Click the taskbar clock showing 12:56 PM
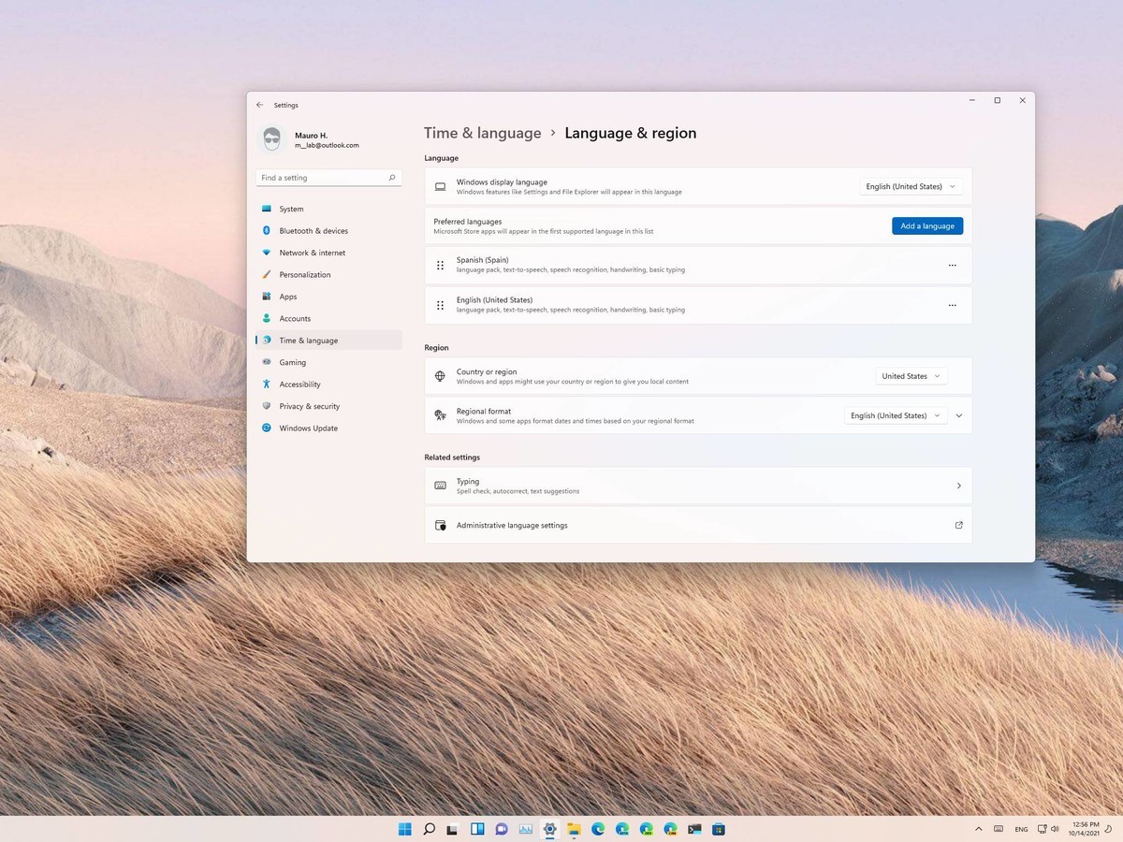 click(x=1084, y=829)
